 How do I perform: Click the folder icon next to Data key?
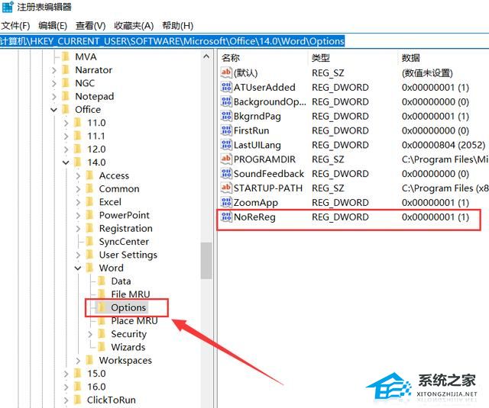[102, 281]
